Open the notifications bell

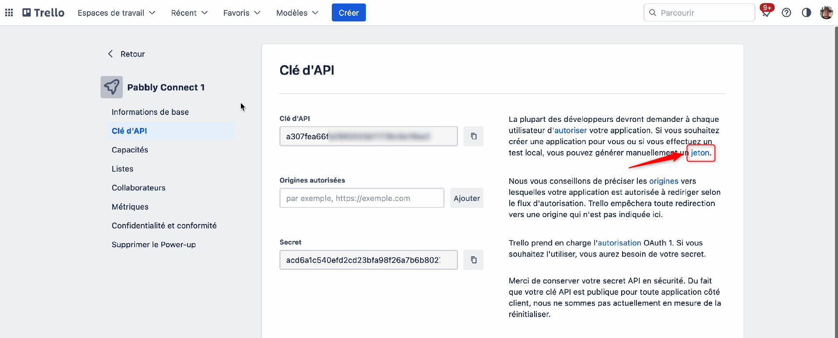point(766,13)
